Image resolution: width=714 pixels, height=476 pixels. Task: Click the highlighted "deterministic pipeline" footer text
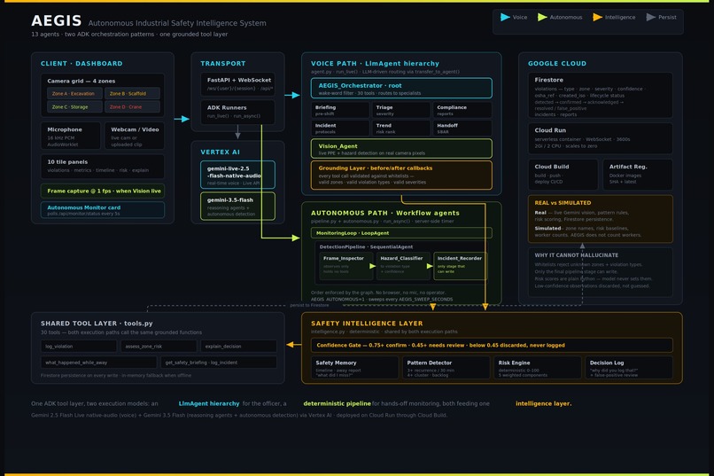(x=337, y=403)
